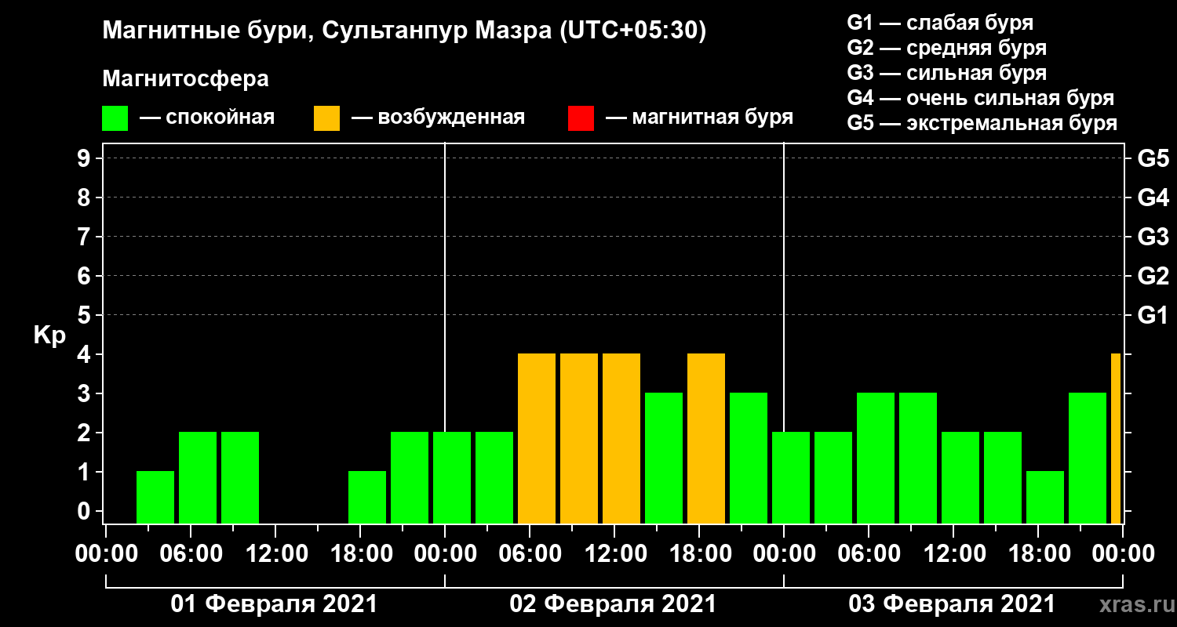Click the '06:00' time label above 01 Февраля
This screenshot has height=627, width=1177.
pyautogui.click(x=191, y=553)
